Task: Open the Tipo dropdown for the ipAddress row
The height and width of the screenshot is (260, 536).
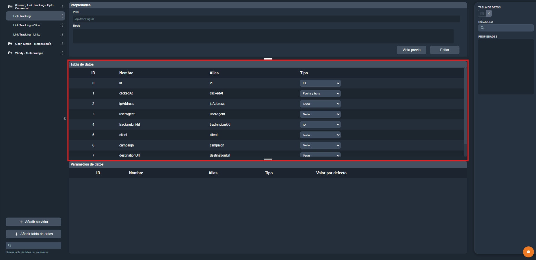Action: (320, 104)
